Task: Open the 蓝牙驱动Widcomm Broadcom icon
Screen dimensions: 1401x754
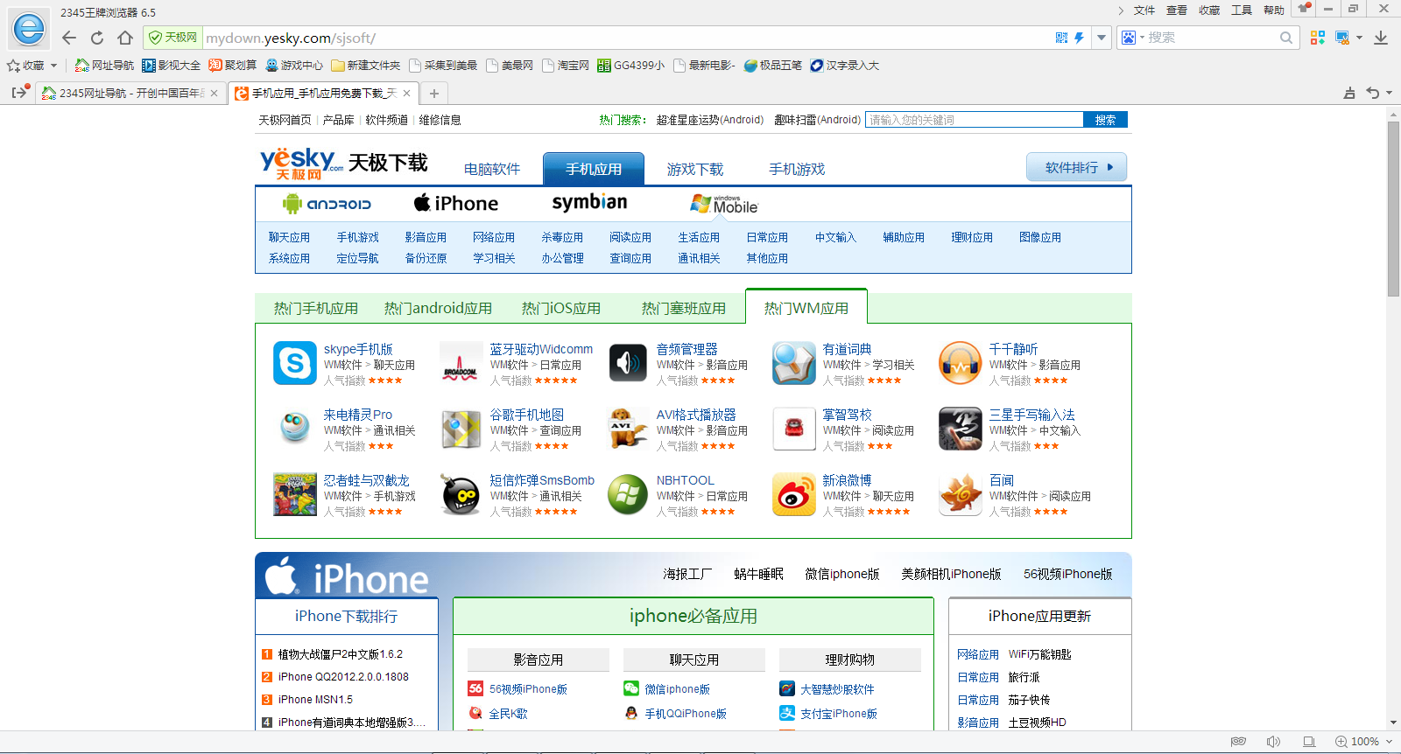Action: click(461, 363)
